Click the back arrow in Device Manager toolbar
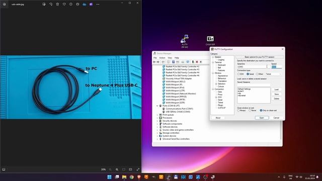Viewport: 322px width, 181px height. click(154, 62)
